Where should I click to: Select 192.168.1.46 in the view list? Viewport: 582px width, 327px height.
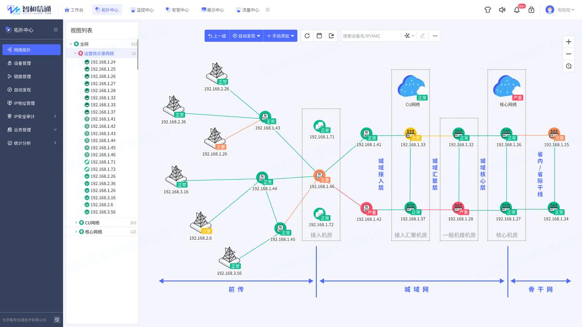(103, 155)
